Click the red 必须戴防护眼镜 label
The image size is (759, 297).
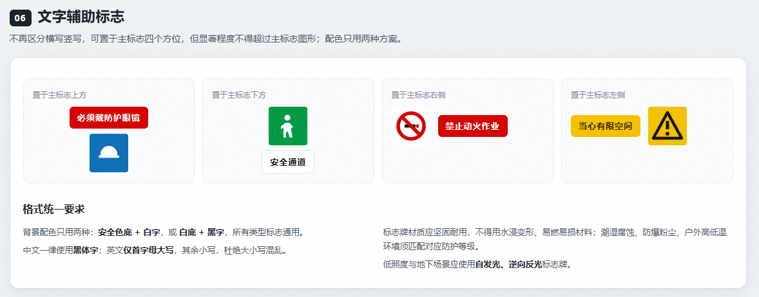click(x=109, y=118)
